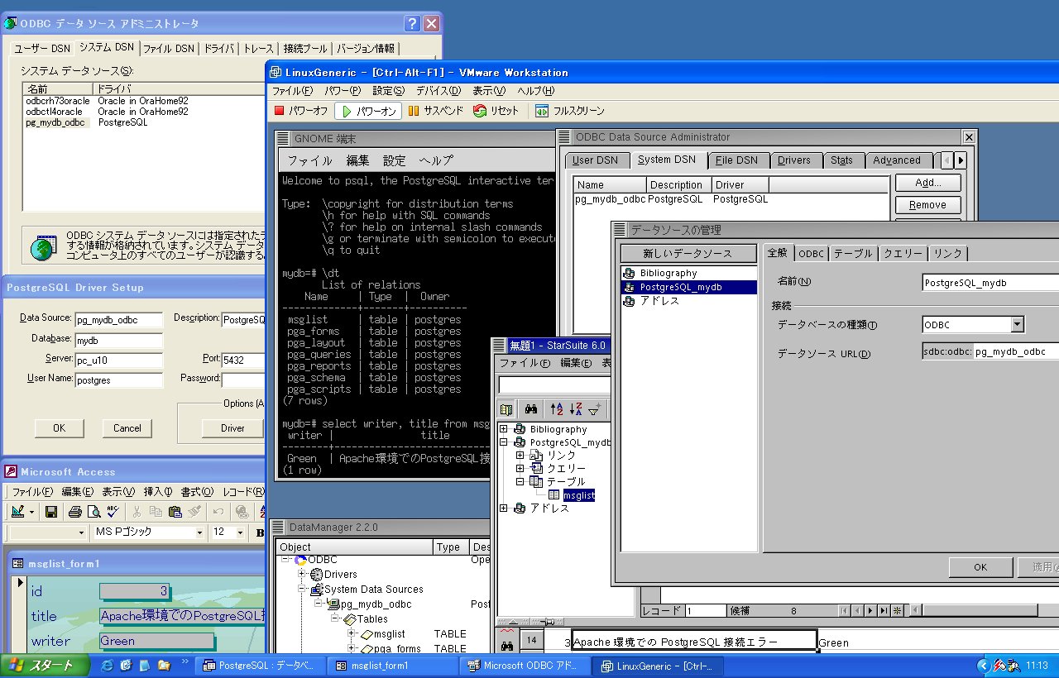Click the Database field containing mydb
Image resolution: width=1059 pixels, height=678 pixels.
pyautogui.click(x=118, y=341)
